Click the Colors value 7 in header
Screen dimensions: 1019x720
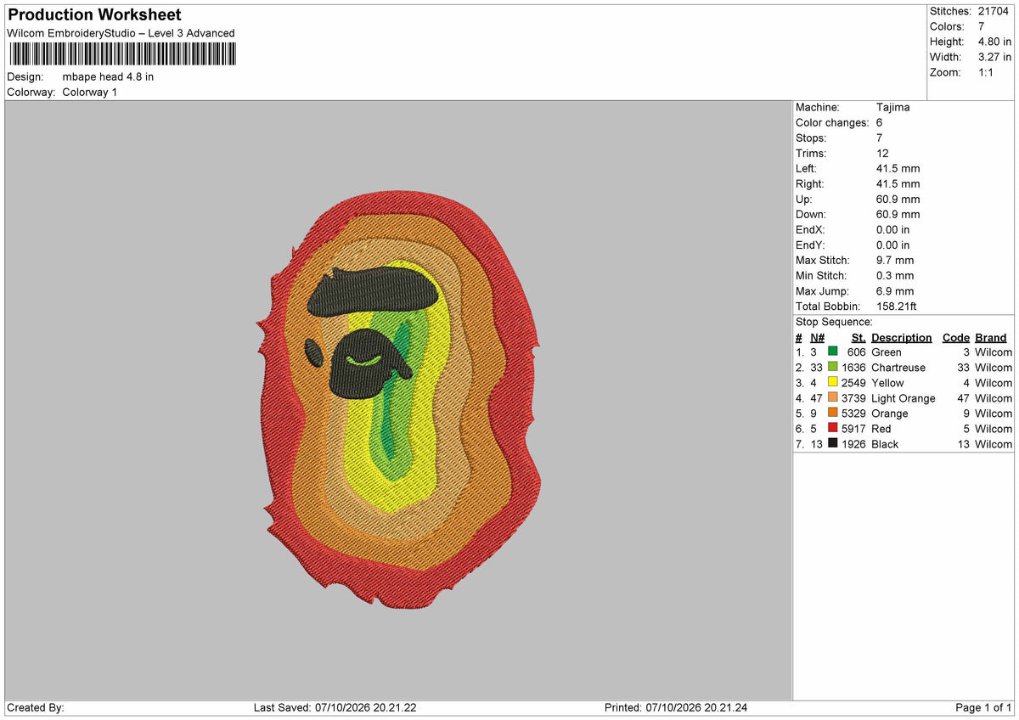pos(982,26)
